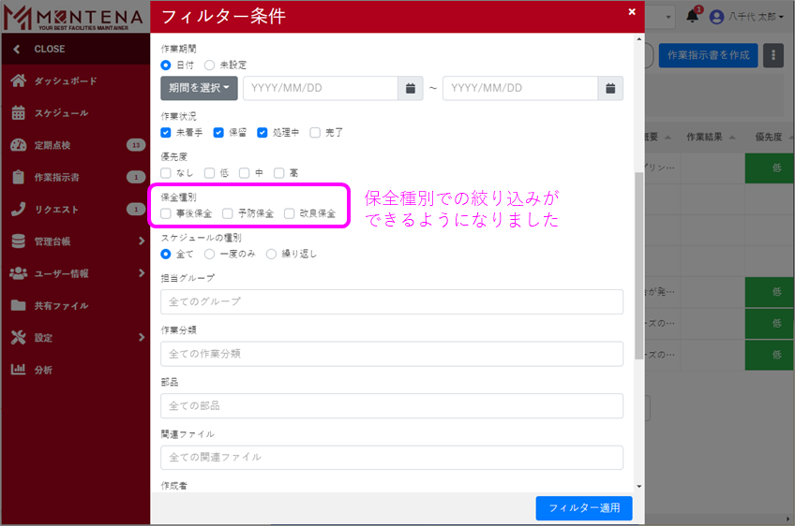This screenshot has height=526, width=795.
Task: Click the three-dot more options icon
Action: click(773, 55)
